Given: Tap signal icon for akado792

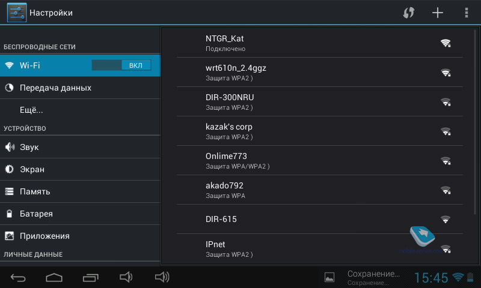Looking at the screenshot, I should tap(446, 190).
